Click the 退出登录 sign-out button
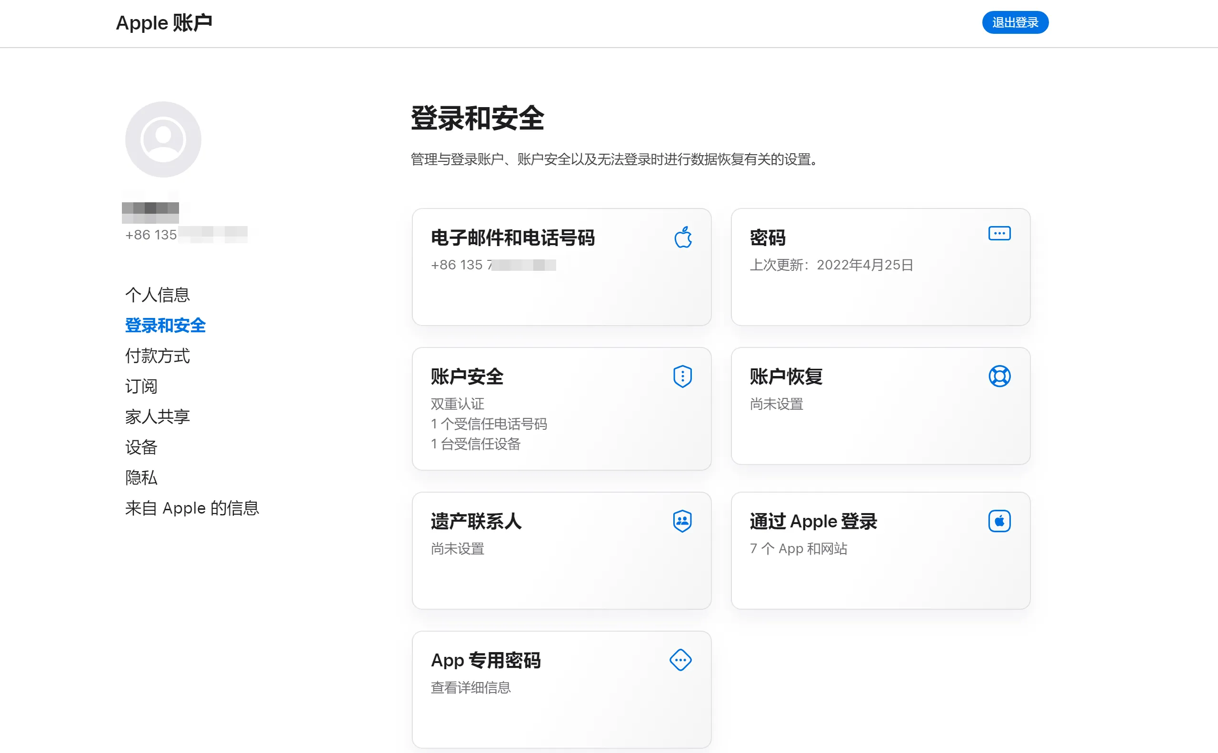This screenshot has height=753, width=1218. click(x=1015, y=23)
